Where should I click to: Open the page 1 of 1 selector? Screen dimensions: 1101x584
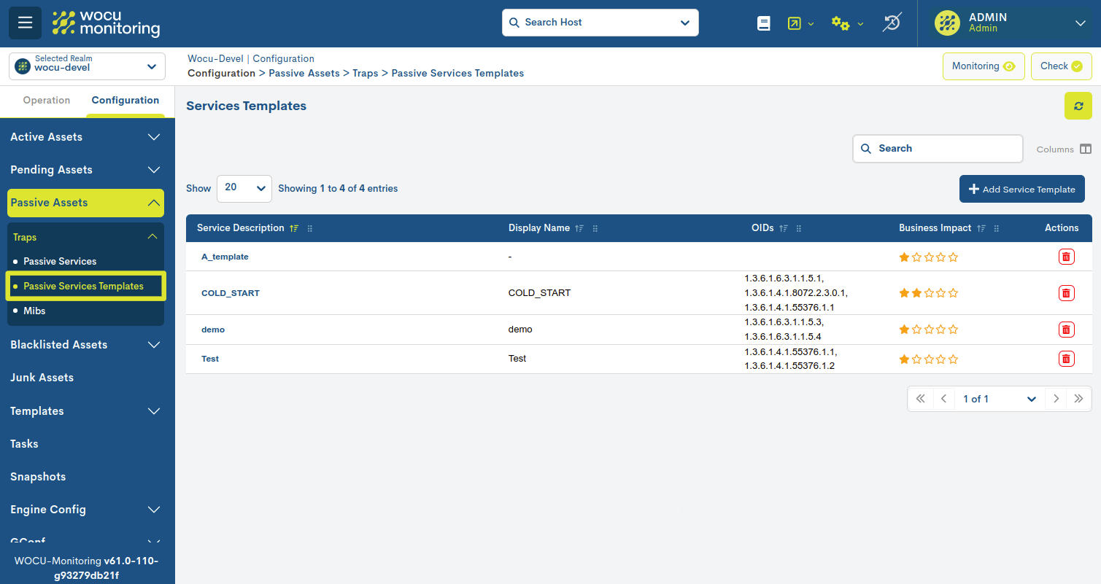coord(1000,399)
